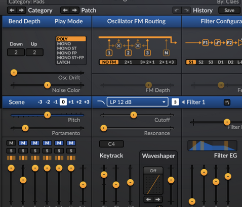Set Scene octave to -2
Viewport: 242px width, 207px height.
tap(48, 102)
